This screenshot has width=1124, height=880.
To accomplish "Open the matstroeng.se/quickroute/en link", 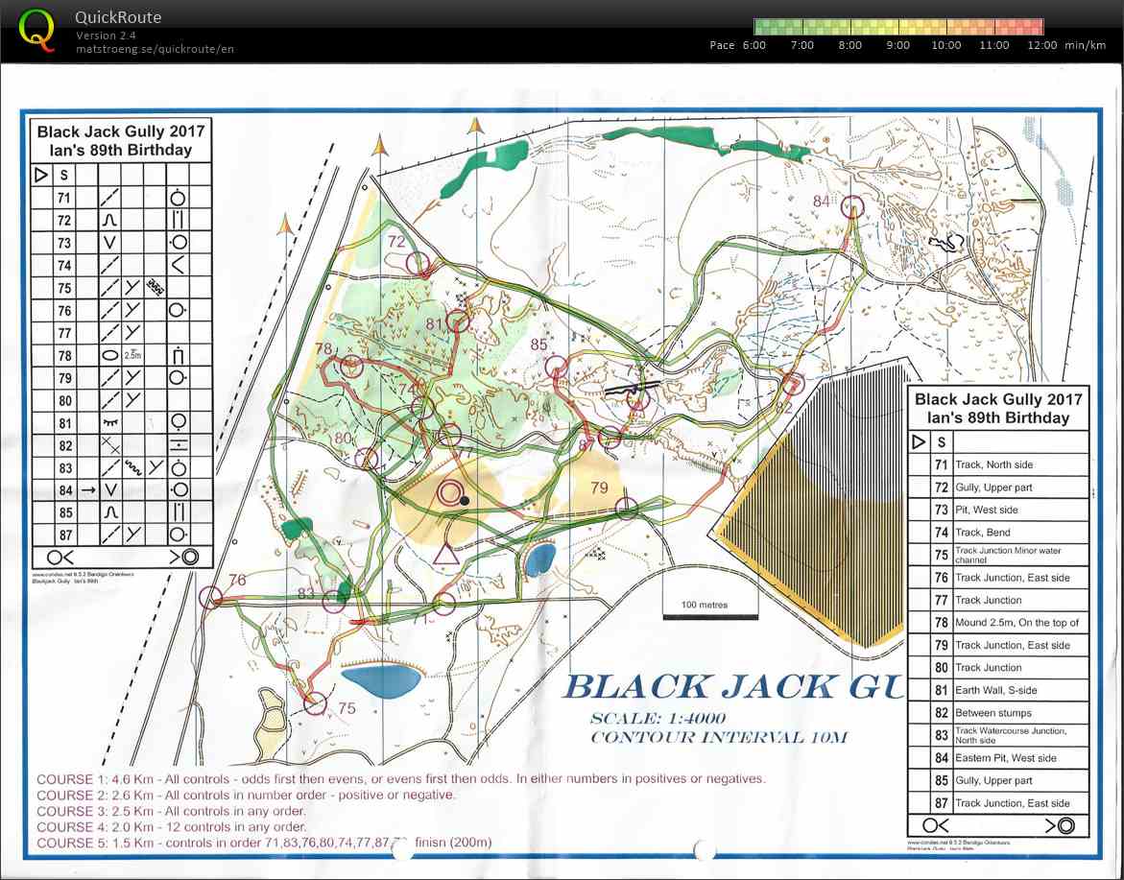I will point(155,49).
